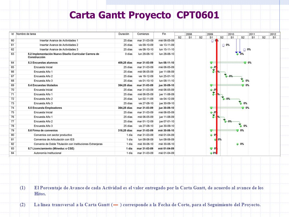
Task: Select task 'Insertar Avance de Actividades 2'
Action: click(59, 45)
